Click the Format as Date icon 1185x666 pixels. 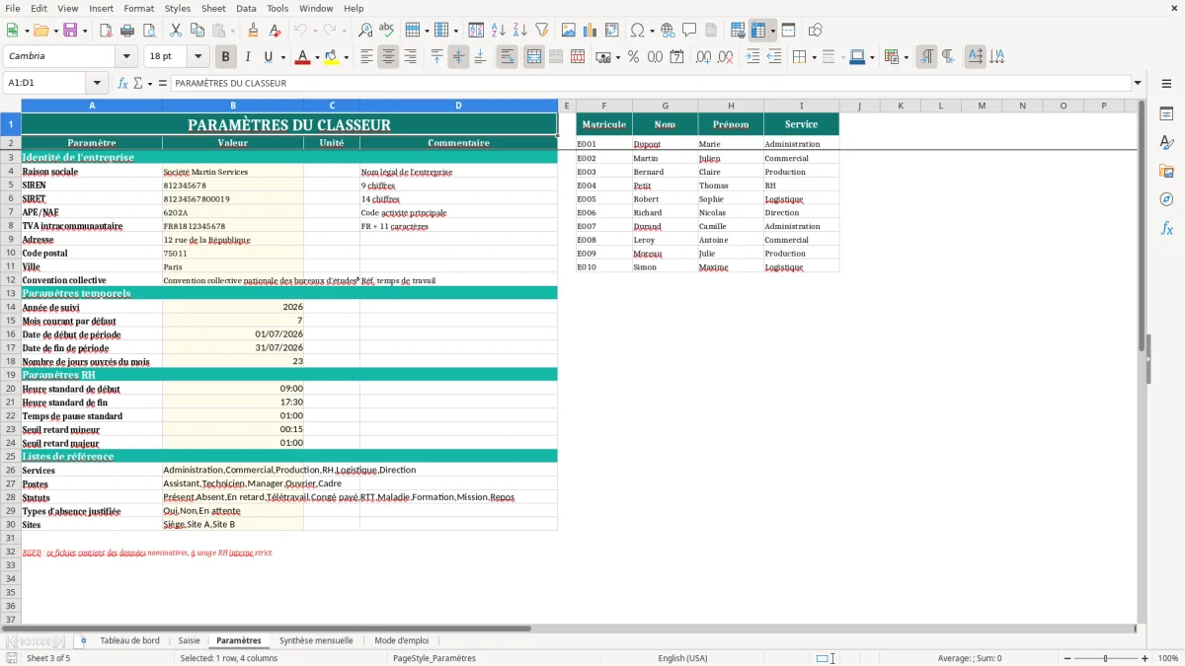click(676, 57)
